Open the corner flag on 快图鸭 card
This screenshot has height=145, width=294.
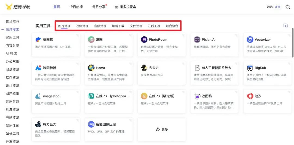[x=77, y=36]
